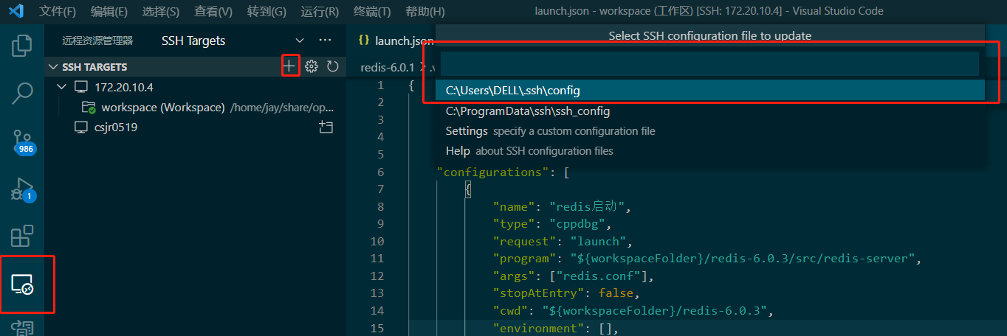Open the 选择(S) menu
The width and height of the screenshot is (1007, 336).
pos(161,11)
